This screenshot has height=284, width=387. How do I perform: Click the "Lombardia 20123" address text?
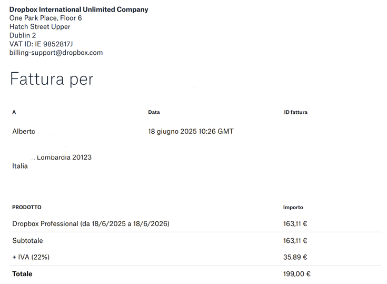64,157
